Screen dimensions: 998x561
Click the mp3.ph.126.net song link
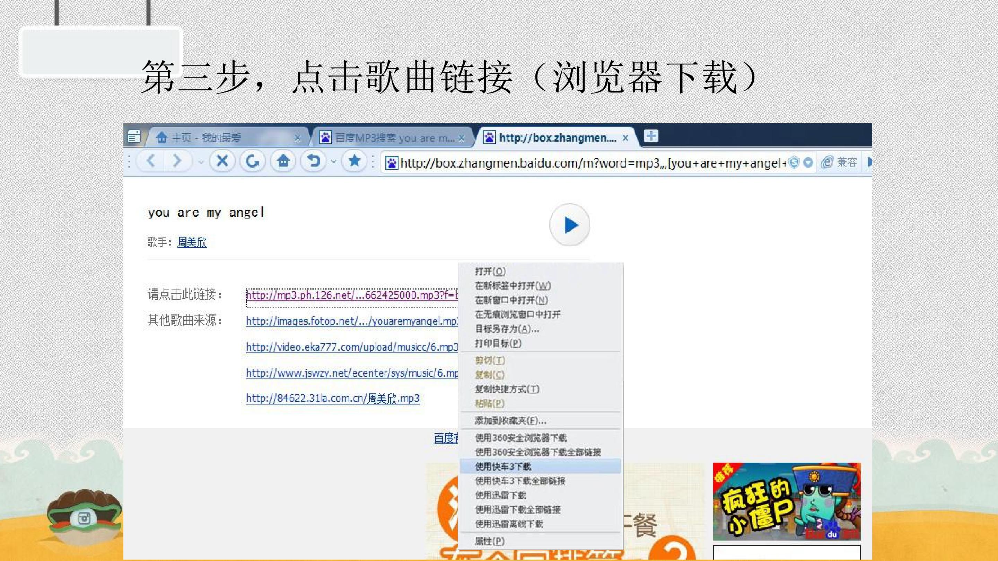[352, 295]
